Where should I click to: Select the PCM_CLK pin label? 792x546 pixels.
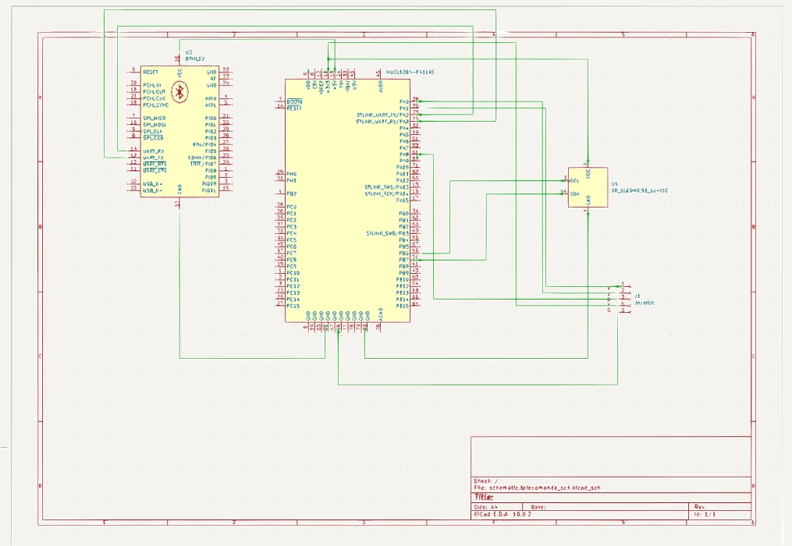(154, 98)
